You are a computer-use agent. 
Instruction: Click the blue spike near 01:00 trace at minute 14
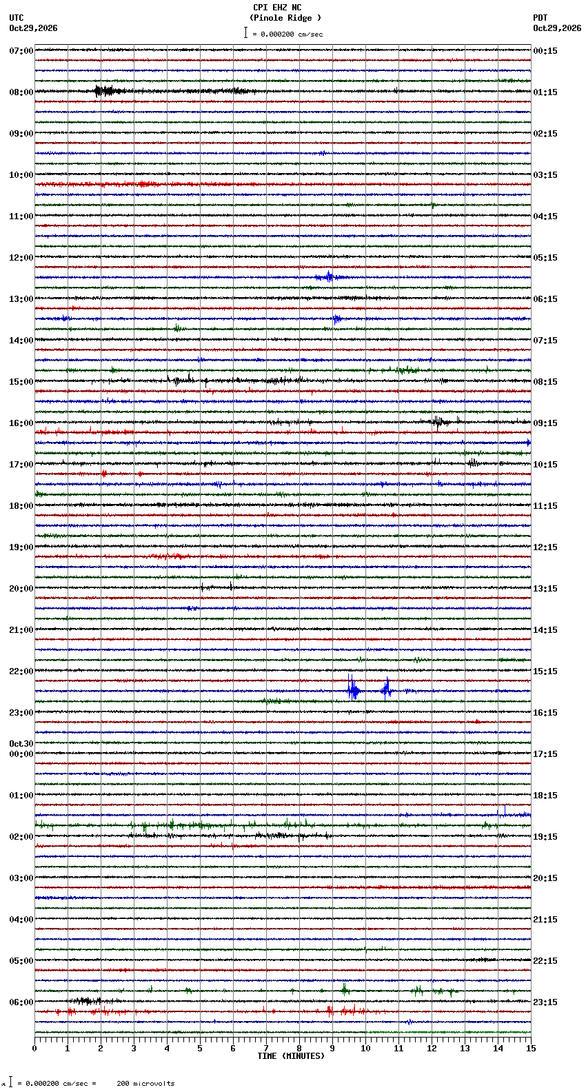click(x=505, y=811)
